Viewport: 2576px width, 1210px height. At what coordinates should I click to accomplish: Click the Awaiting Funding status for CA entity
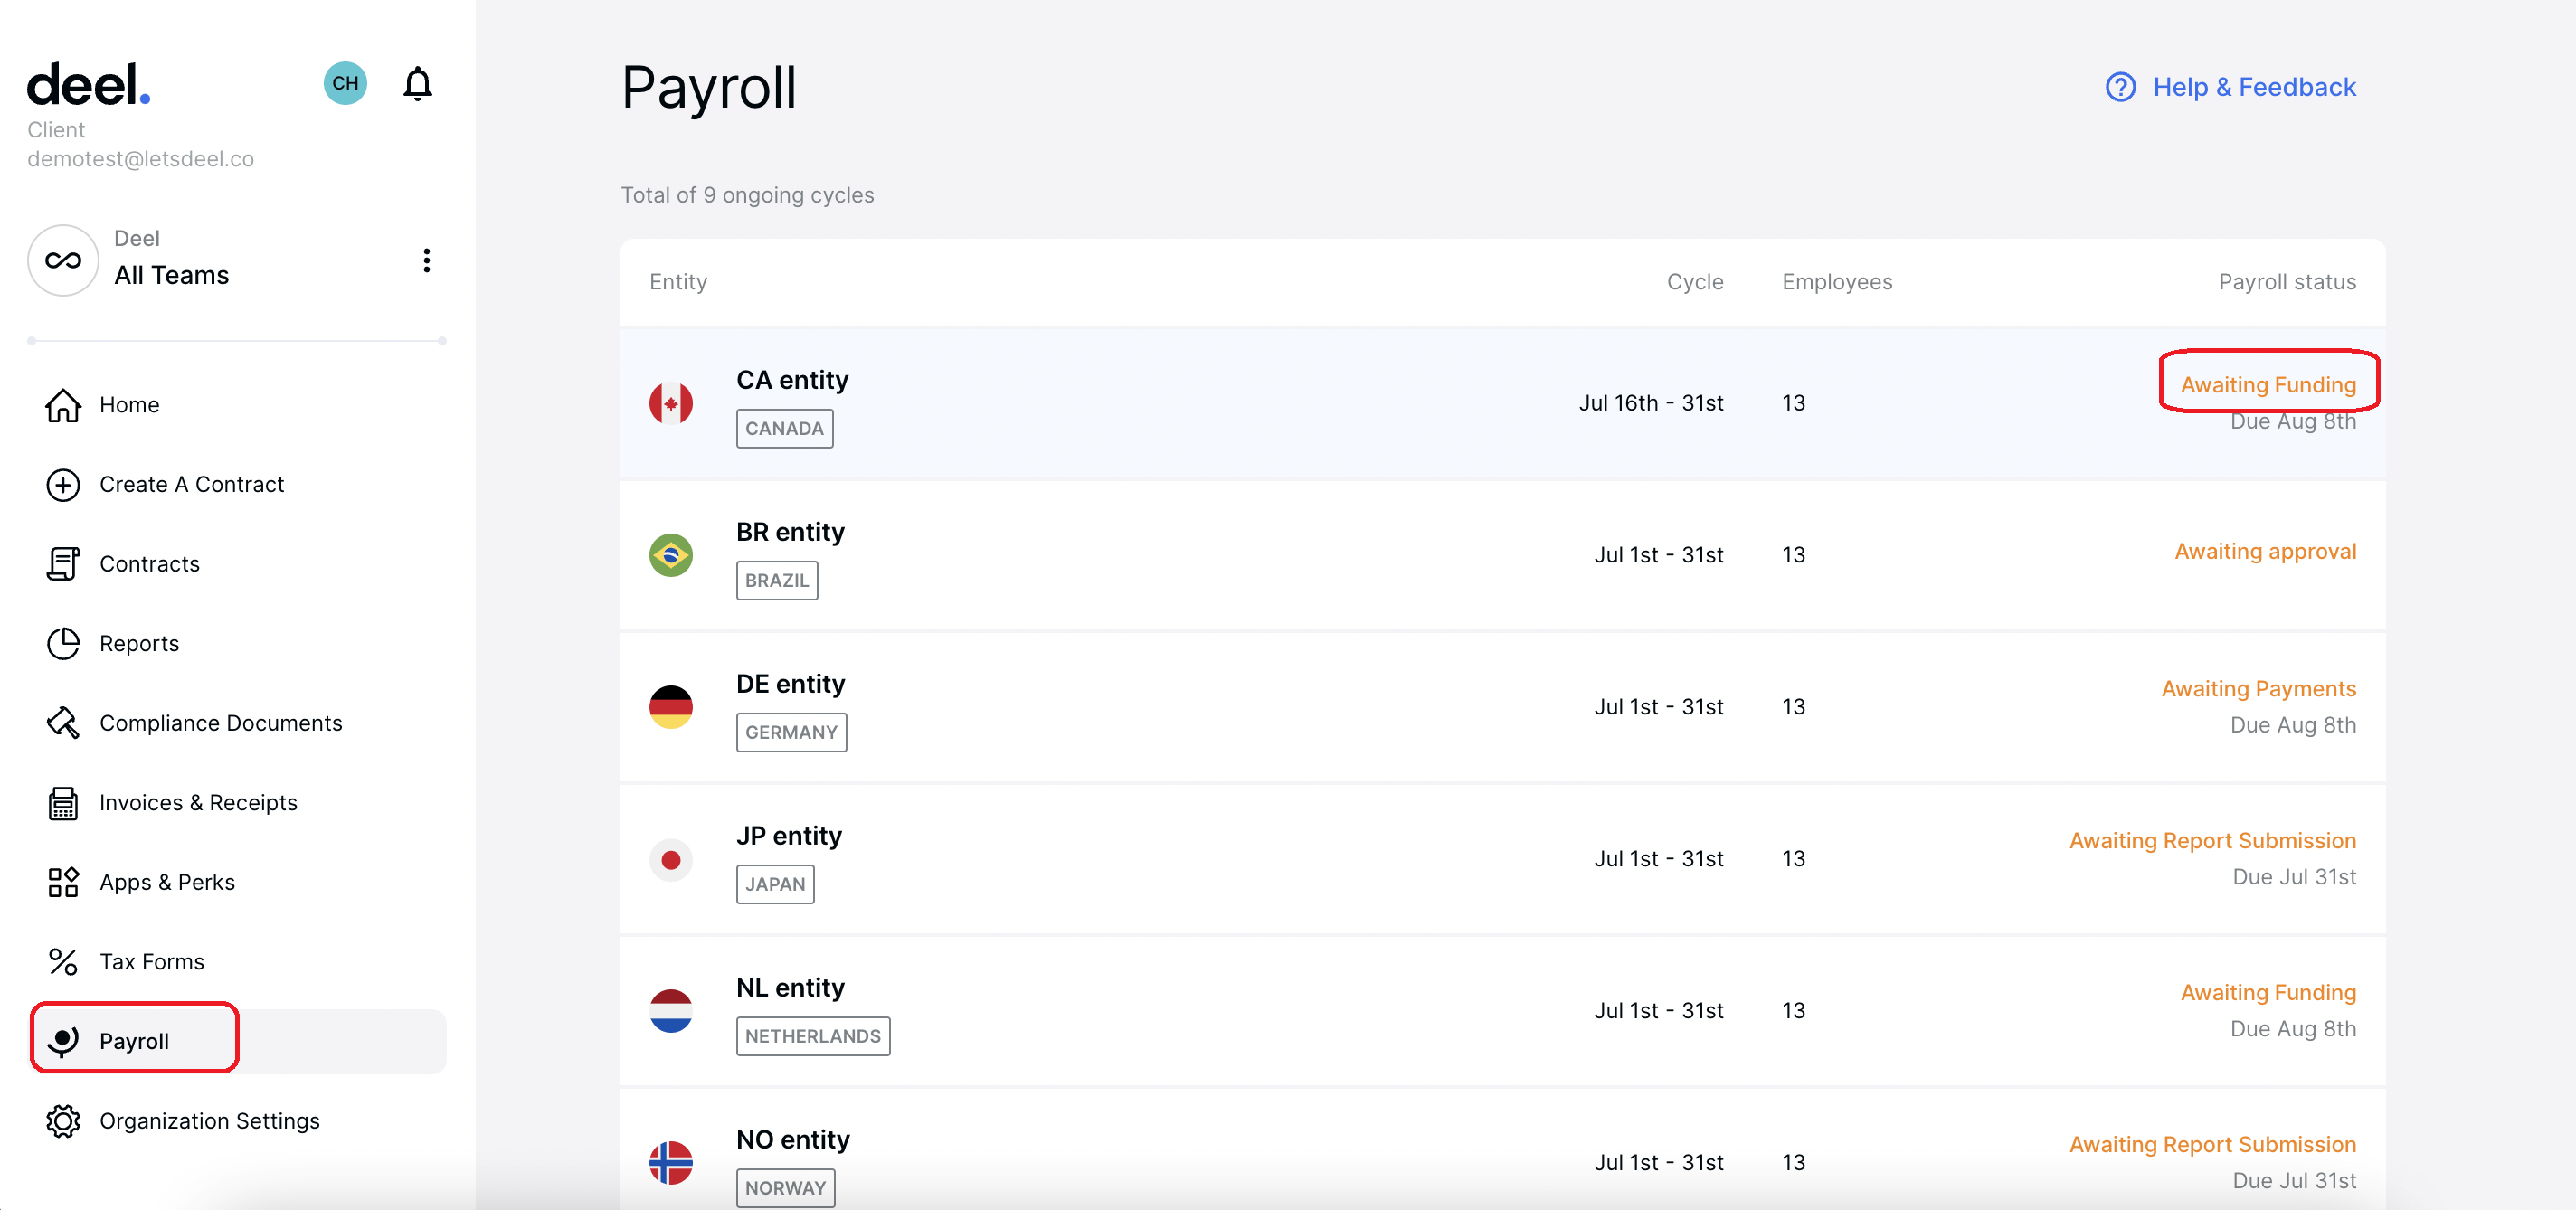point(2267,385)
